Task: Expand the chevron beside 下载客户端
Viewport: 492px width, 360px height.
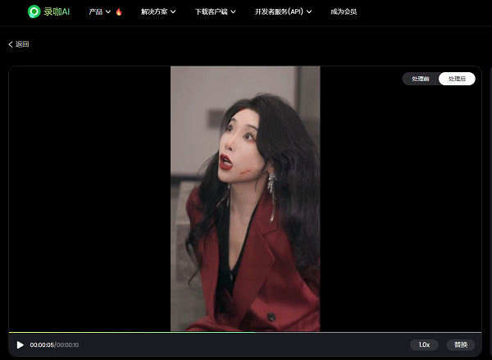Action: pyautogui.click(x=234, y=12)
